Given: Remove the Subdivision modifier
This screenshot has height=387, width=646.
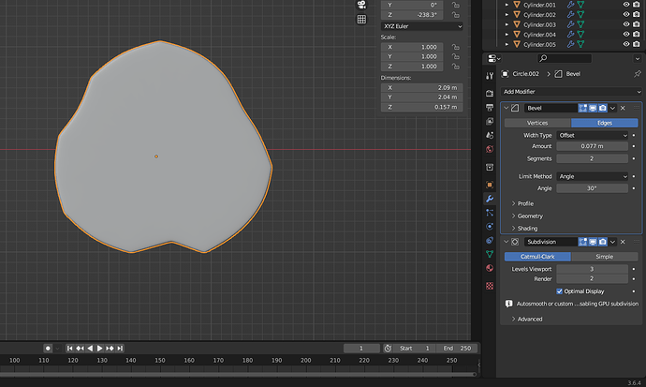Looking at the screenshot, I should pyautogui.click(x=623, y=242).
